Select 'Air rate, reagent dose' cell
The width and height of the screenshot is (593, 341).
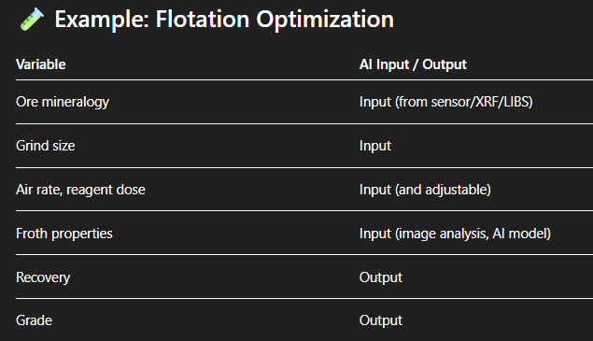80,190
